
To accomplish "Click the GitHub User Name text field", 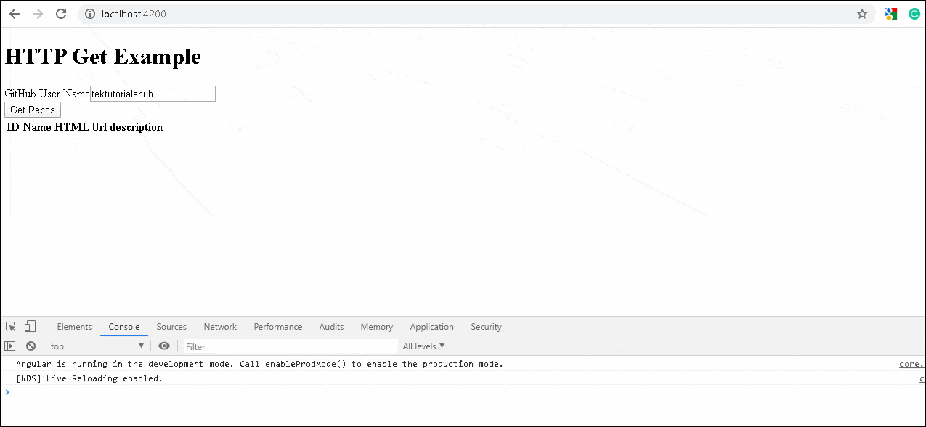I will coord(153,94).
